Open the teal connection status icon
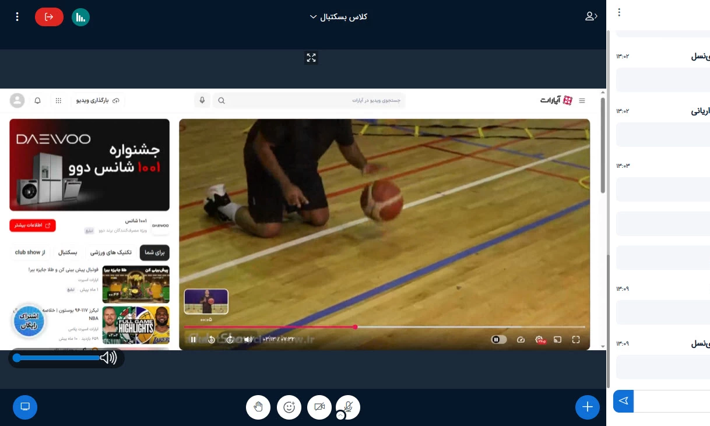710x426 pixels. click(x=80, y=17)
